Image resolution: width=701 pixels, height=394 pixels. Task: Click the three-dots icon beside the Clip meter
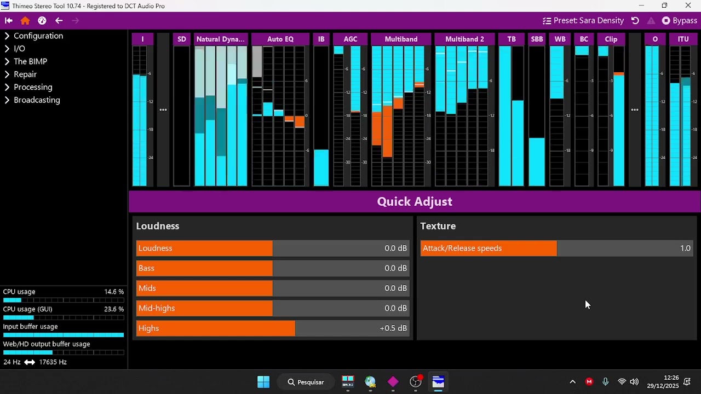click(x=635, y=110)
